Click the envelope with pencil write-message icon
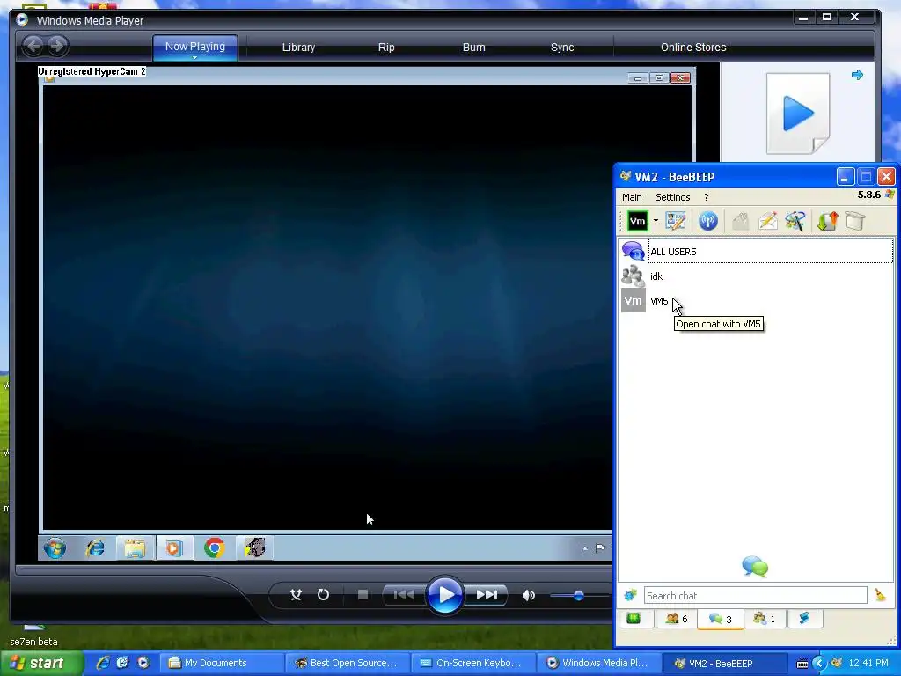Viewport: 901px width, 676px height. pyautogui.click(x=767, y=221)
